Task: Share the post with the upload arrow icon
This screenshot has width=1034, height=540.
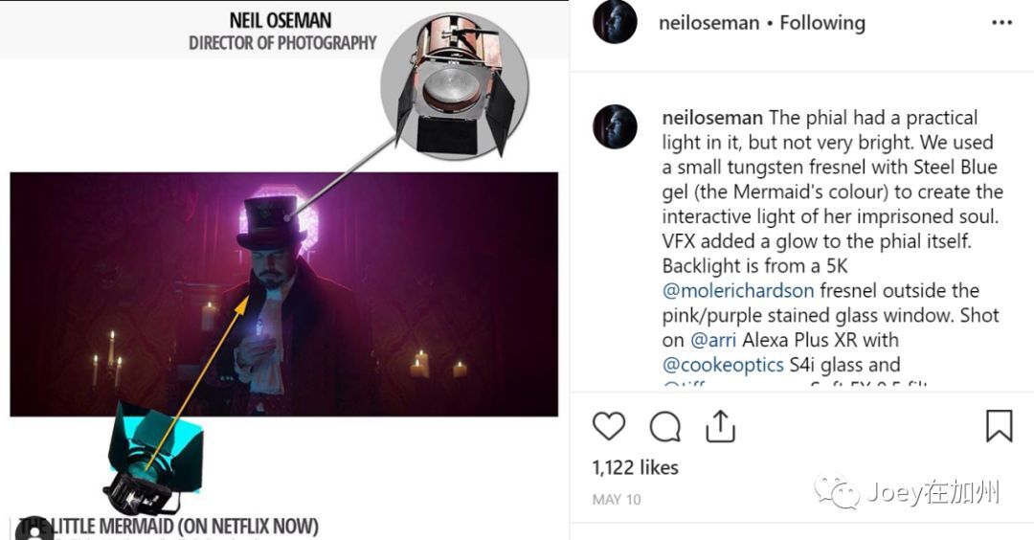Action: point(720,426)
